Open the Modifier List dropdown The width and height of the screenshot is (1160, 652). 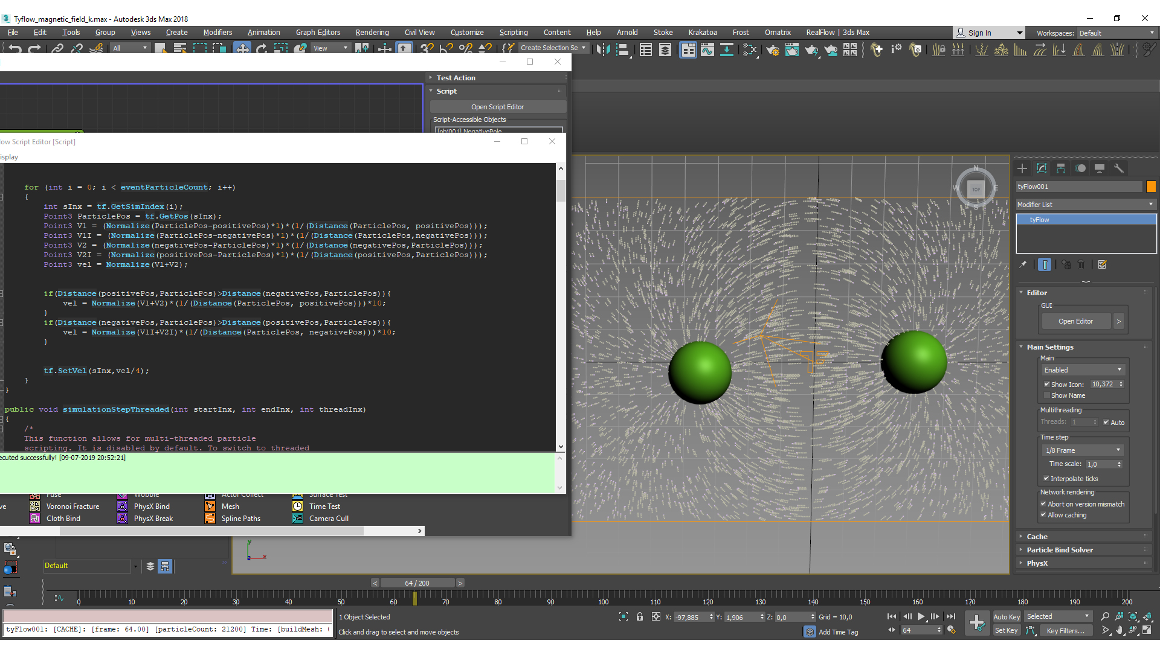tap(1086, 205)
